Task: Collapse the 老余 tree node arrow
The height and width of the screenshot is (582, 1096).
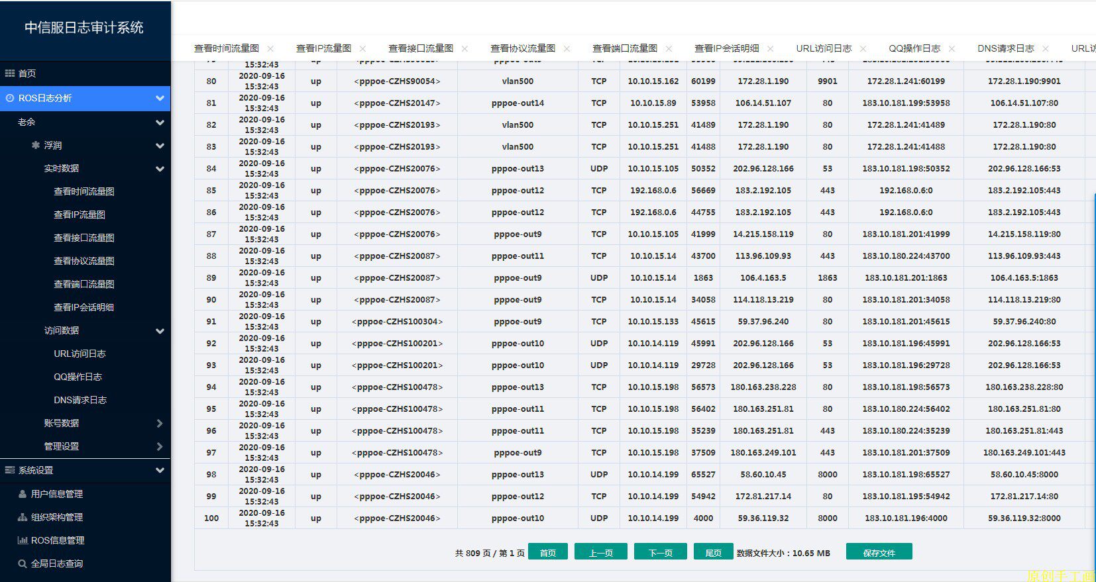Action: click(x=160, y=122)
